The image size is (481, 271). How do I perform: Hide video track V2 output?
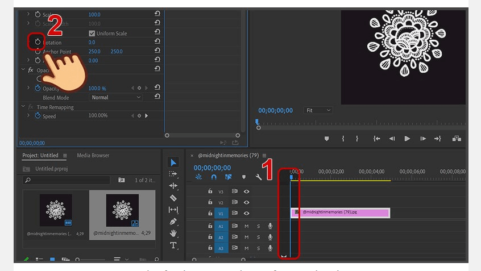(x=246, y=202)
